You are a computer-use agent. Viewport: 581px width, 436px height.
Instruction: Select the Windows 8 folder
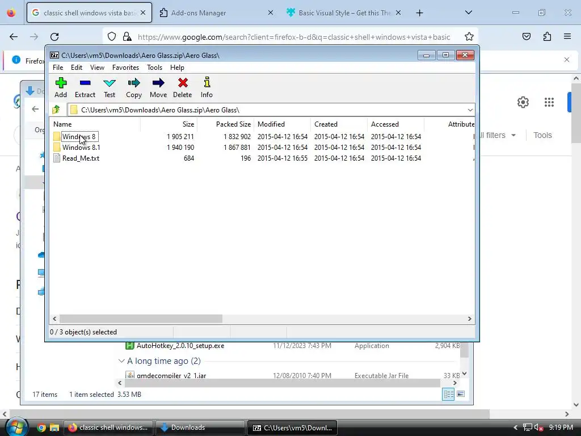click(x=78, y=136)
